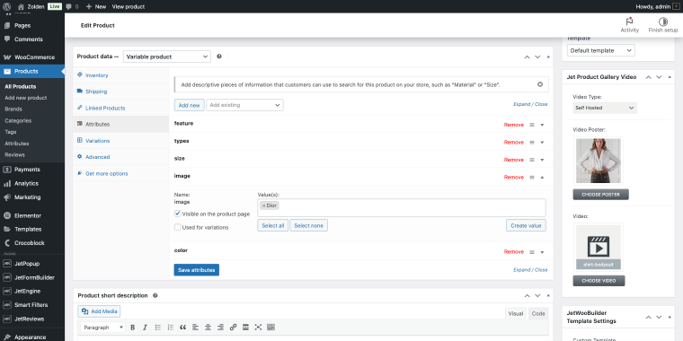Insert a bulleted list
Image resolution: width=683 pixels, height=341 pixels.
(157, 327)
